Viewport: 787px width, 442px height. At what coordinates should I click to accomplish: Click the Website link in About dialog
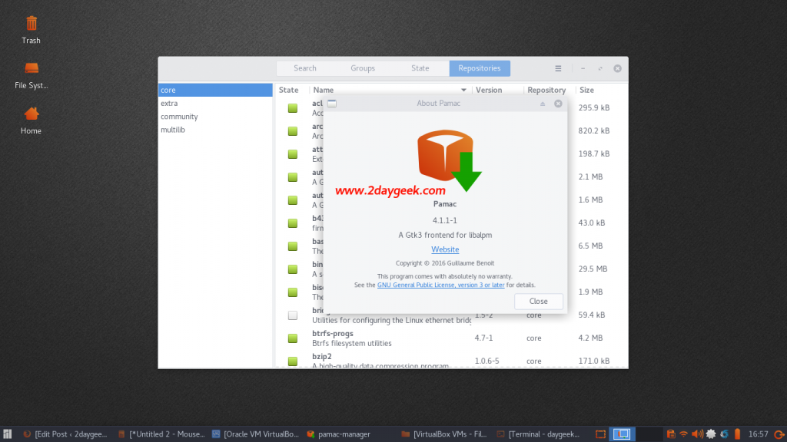coord(445,249)
